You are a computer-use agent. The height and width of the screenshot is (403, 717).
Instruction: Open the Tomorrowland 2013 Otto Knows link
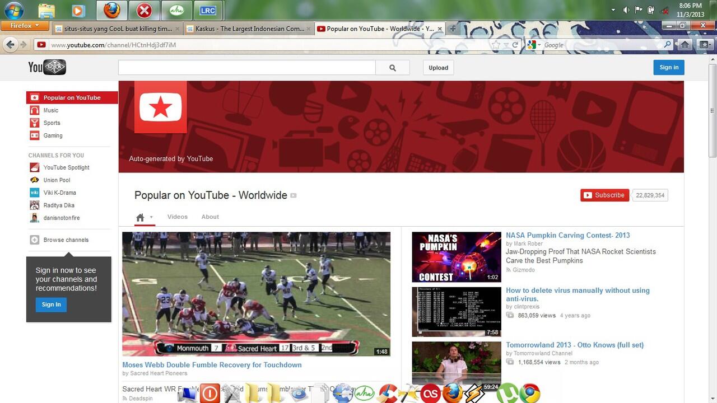coord(575,345)
